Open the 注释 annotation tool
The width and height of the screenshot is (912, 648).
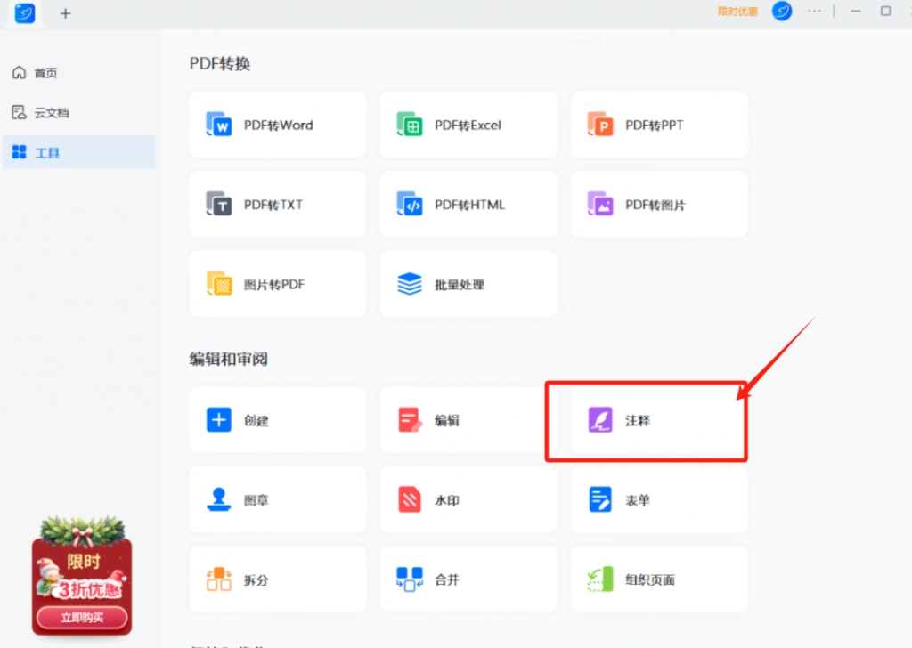(x=659, y=419)
